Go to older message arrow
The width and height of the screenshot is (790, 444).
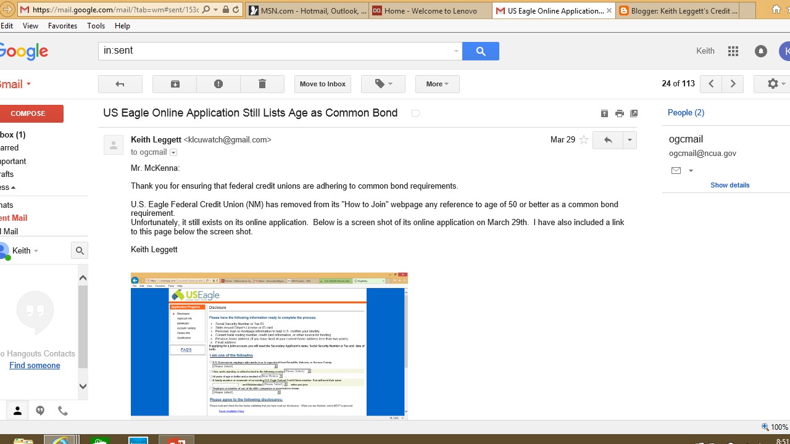point(733,84)
